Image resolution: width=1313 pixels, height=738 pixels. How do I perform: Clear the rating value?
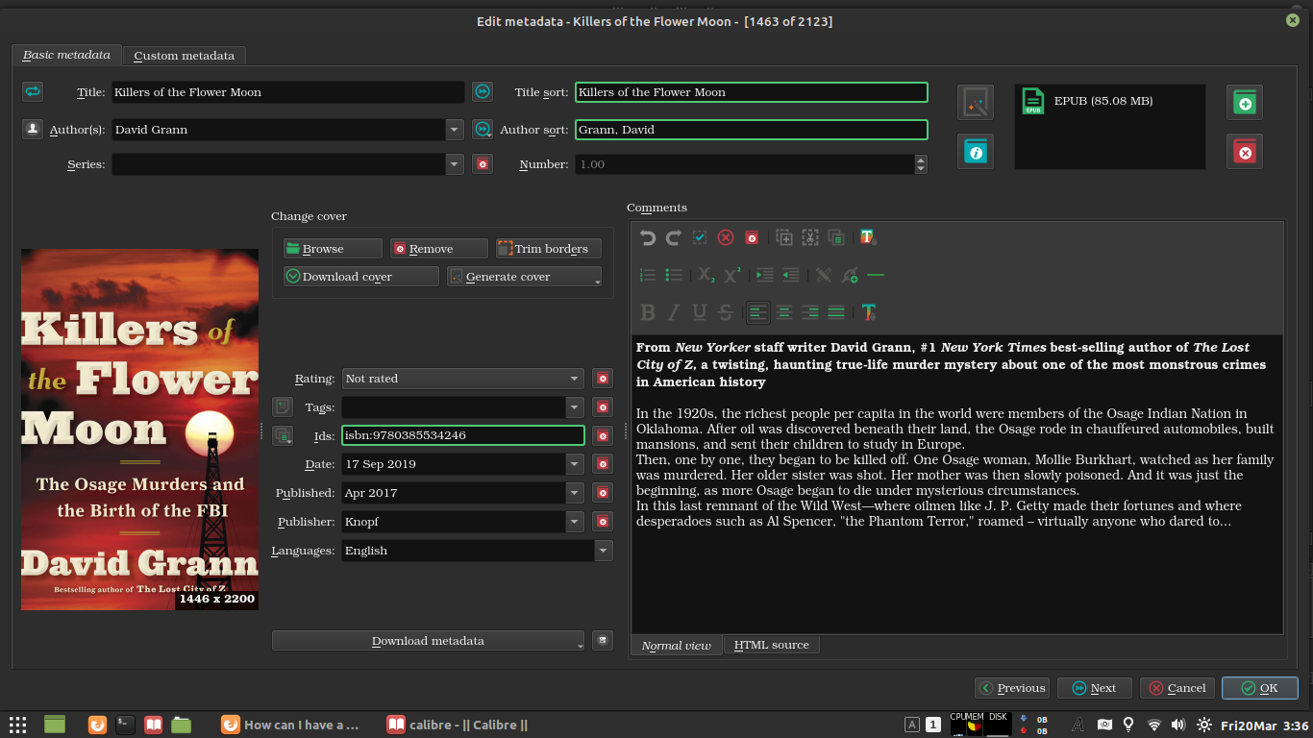coord(603,379)
